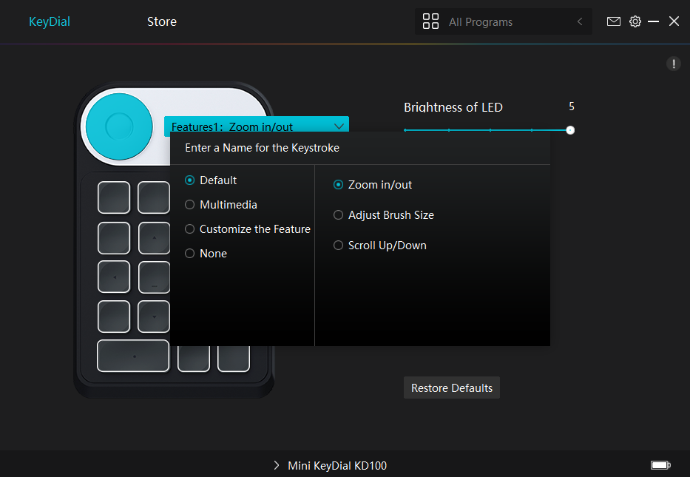690x477 pixels.
Task: Click the All Programs grid icon
Action: coord(430,21)
